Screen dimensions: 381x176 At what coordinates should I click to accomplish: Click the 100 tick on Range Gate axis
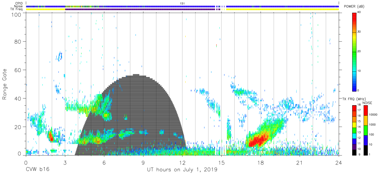coord(17,15)
